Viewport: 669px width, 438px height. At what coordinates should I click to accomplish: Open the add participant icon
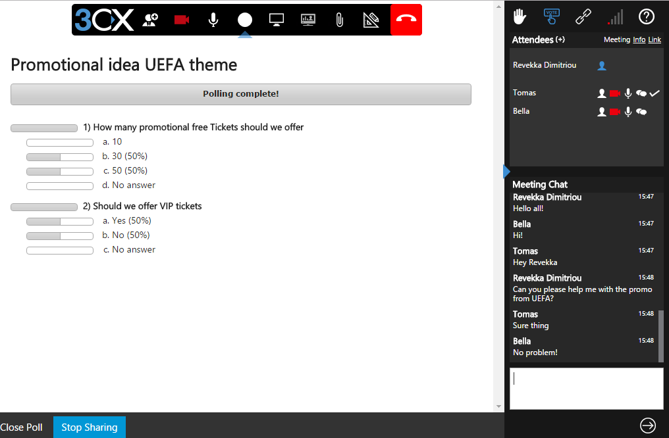pos(150,20)
